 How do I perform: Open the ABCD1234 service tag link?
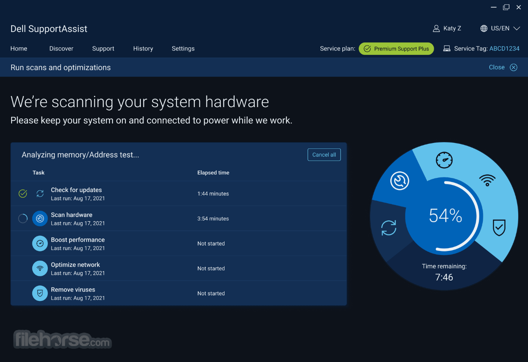tap(504, 48)
